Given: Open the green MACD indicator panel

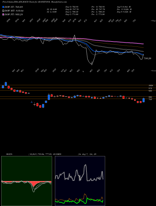Looking at the screenshot, I should [27, 181].
